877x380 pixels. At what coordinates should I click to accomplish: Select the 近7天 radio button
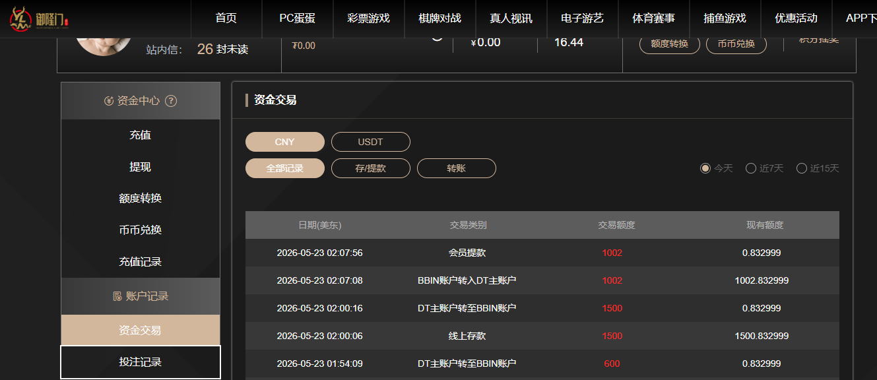point(751,168)
